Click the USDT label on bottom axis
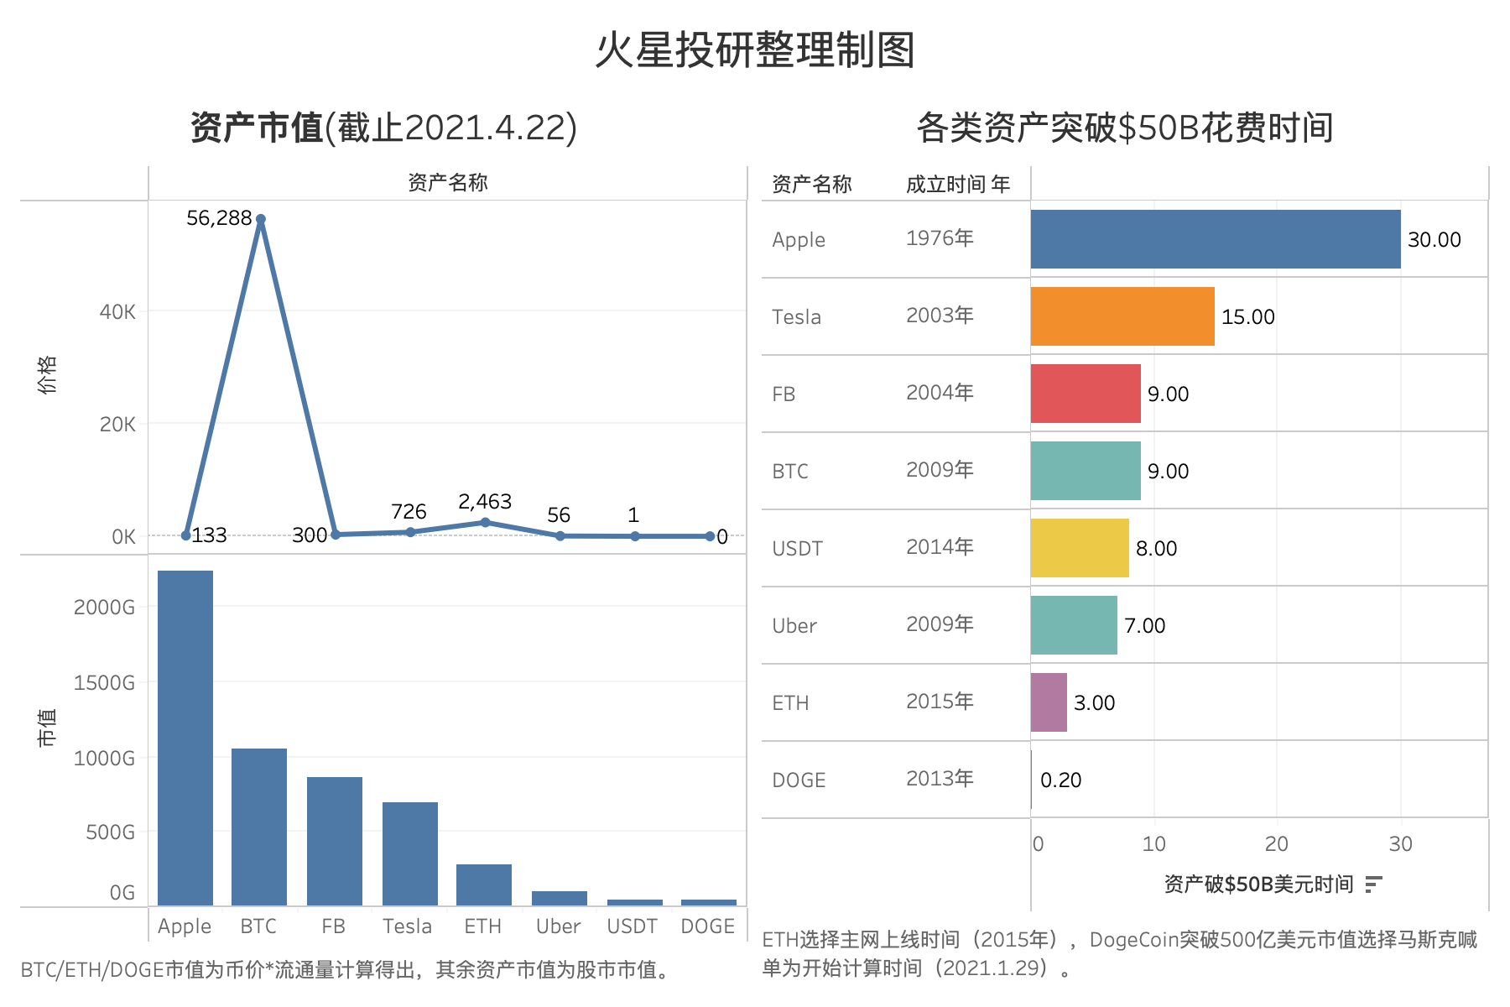This screenshot has width=1510, height=1007. click(x=633, y=926)
